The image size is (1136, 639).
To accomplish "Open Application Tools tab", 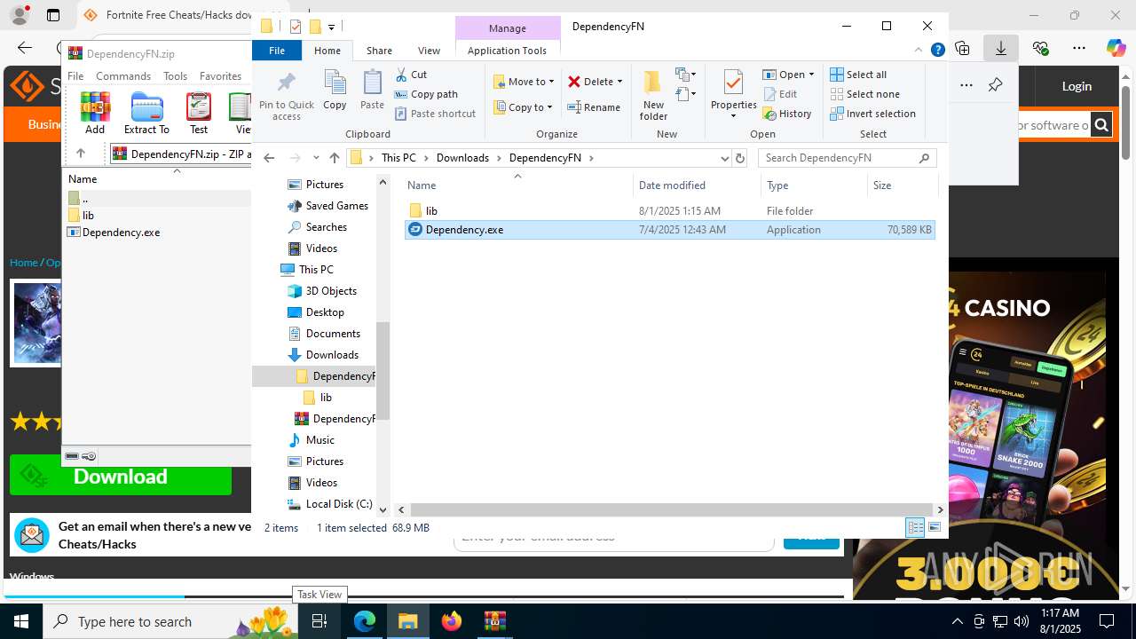I will pos(507,51).
